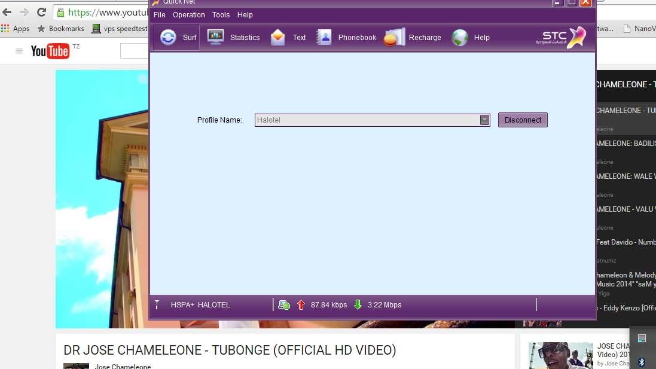Click the monitor tray icon
656x369 pixels.
(x=642, y=338)
